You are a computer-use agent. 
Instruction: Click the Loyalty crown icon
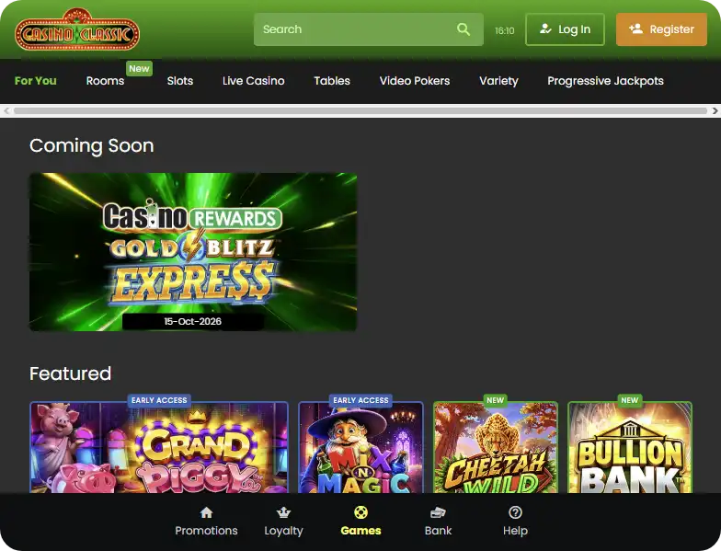[x=283, y=512]
